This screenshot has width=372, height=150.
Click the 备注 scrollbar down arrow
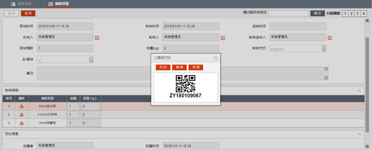[x=326, y=78]
